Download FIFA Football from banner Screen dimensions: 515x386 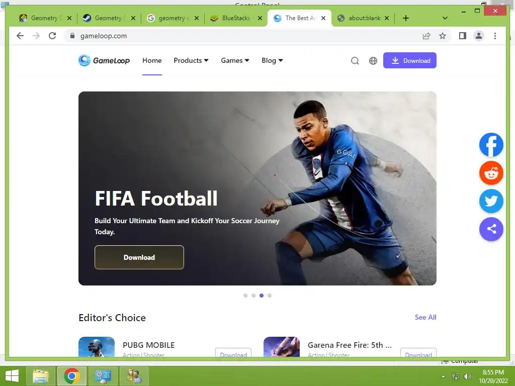[x=139, y=257]
